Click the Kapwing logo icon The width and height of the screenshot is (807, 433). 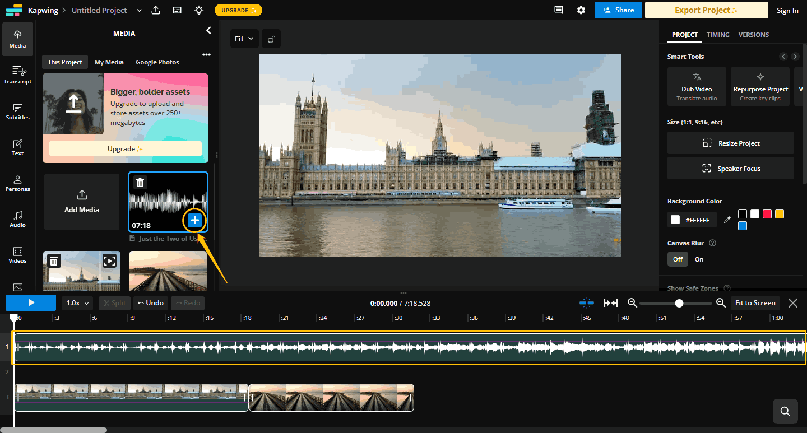point(15,10)
